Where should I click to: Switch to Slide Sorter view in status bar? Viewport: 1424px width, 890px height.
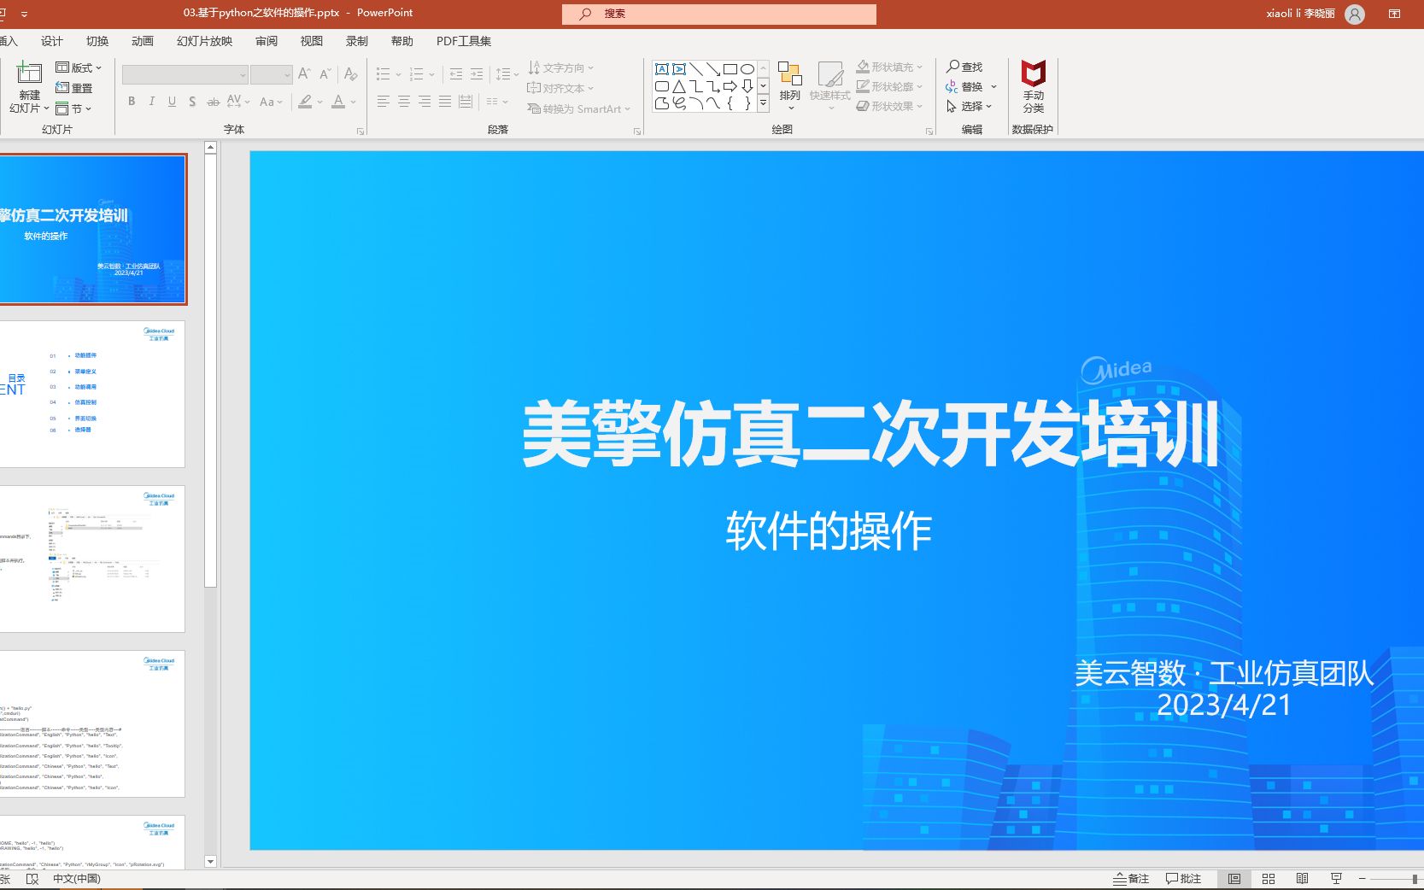[x=1268, y=878]
